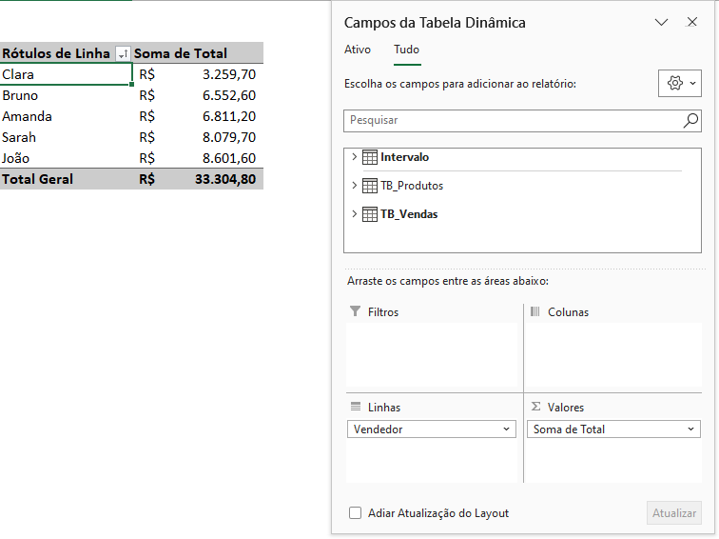Click the TB_Vendas table icon
Image resolution: width=719 pixels, height=539 pixels.
370,214
